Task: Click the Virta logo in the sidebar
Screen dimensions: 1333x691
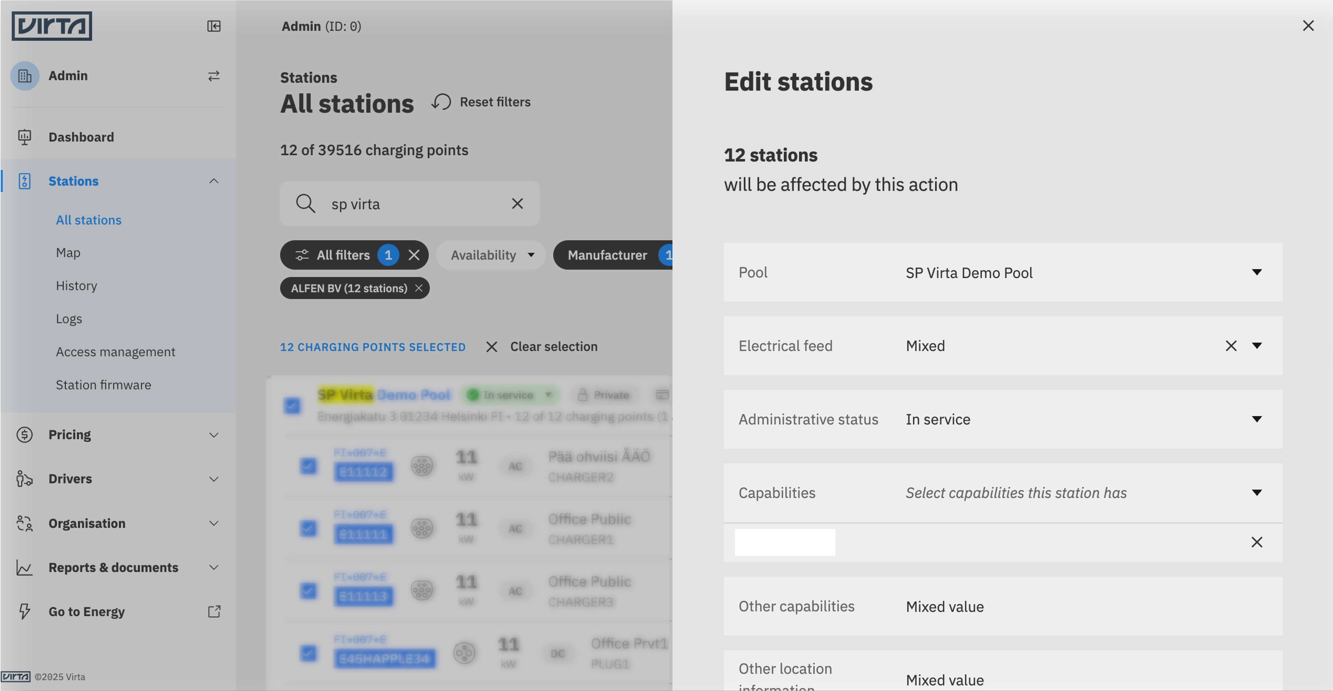Action: point(52,25)
